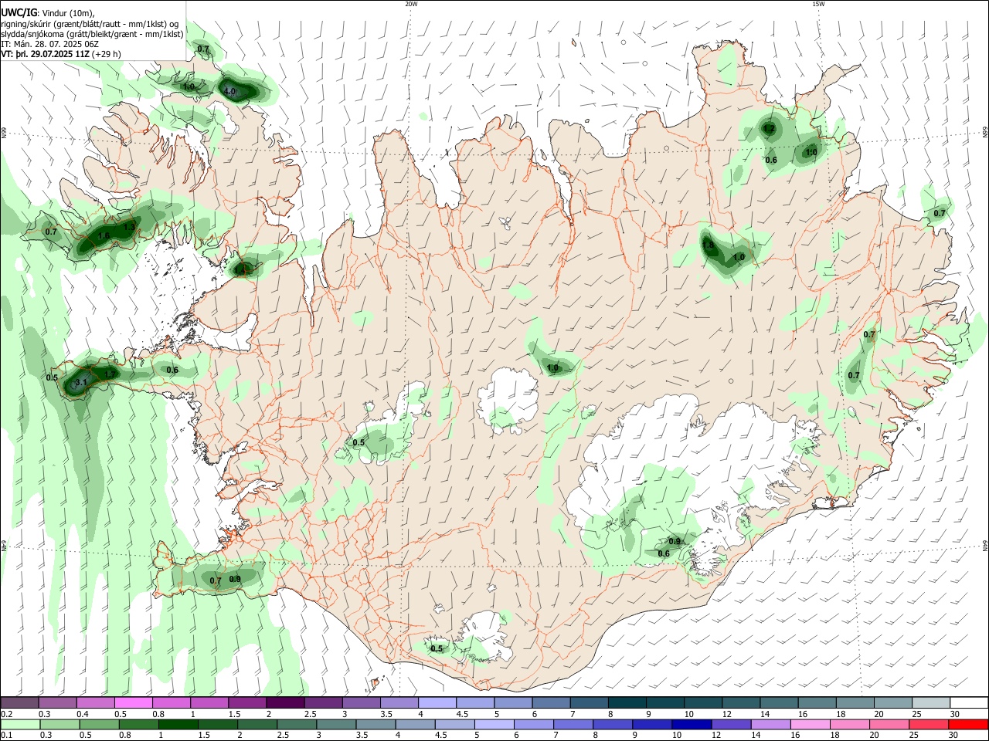989x741 pixels.
Task: Click the 0.9 label on Reykjanes peninsula
Action: tap(235, 579)
